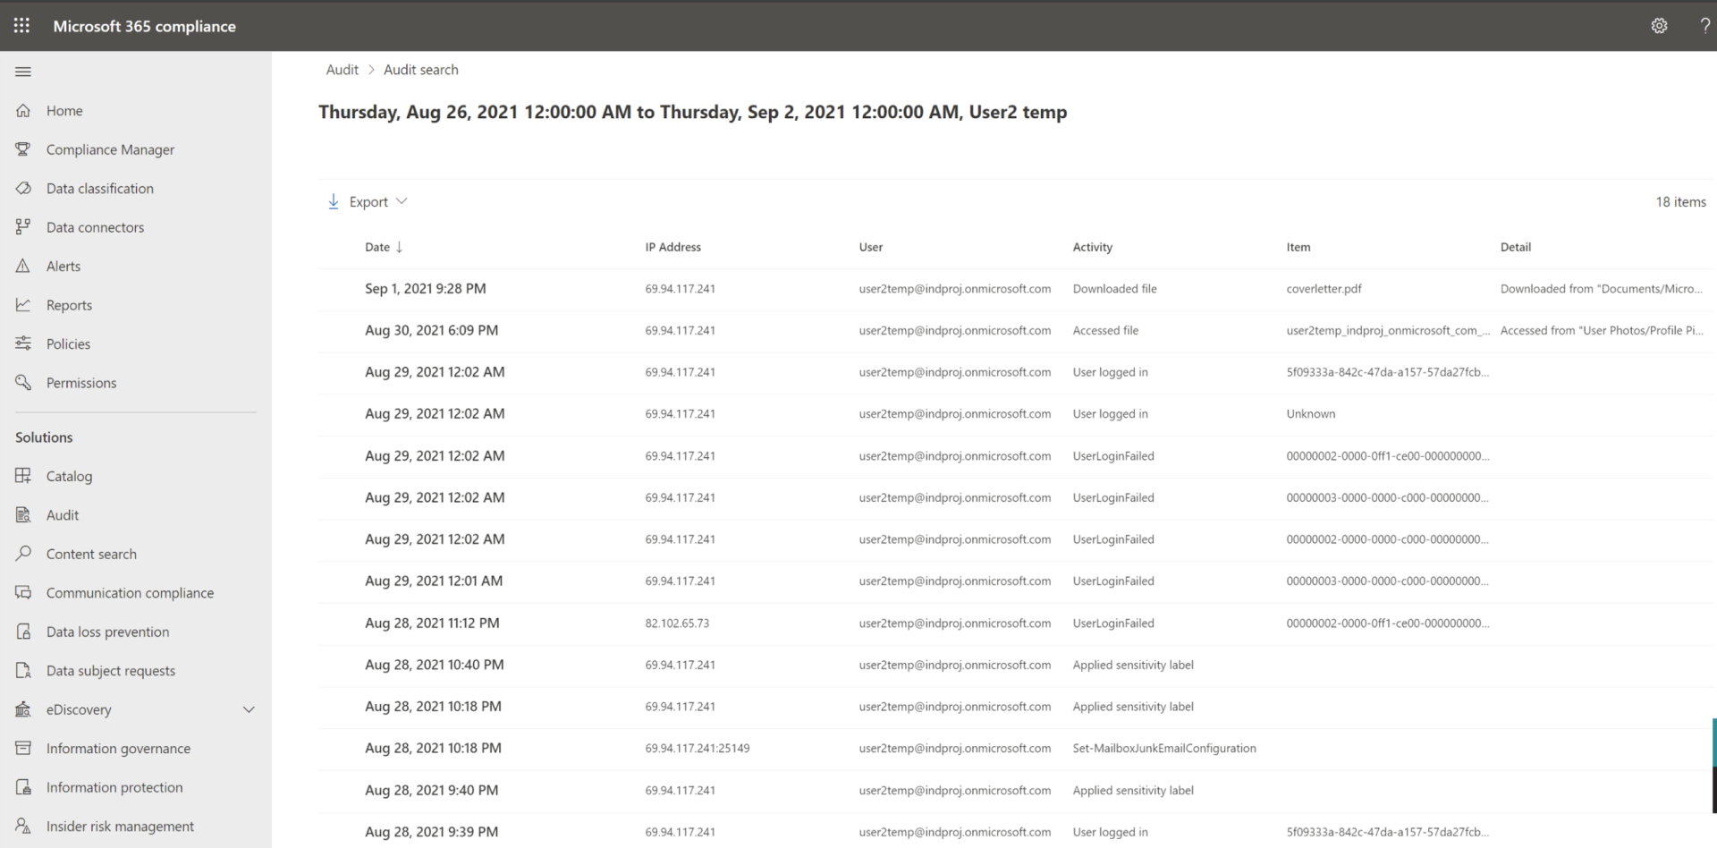This screenshot has height=848, width=1717.
Task: Click the Alerts warning triangle icon
Action: (x=23, y=266)
